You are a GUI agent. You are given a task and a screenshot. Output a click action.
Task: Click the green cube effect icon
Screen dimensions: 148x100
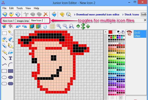coord(38,26)
